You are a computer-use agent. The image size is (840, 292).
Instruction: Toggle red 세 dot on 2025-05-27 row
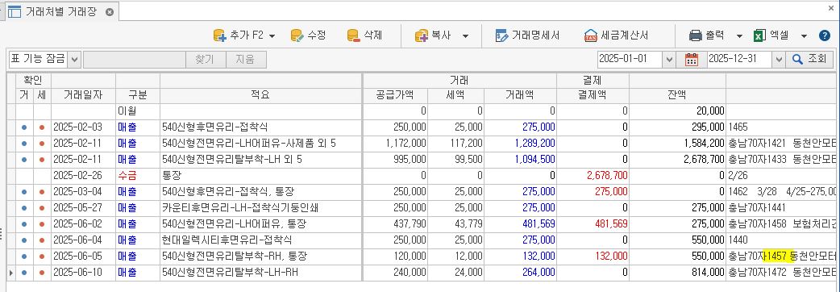[42, 208]
